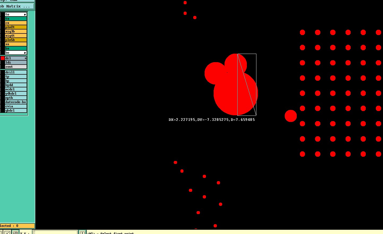Select the 'ldi' layer row
Viewport: 383px width, 234px height.
pyautogui.click(x=16, y=62)
